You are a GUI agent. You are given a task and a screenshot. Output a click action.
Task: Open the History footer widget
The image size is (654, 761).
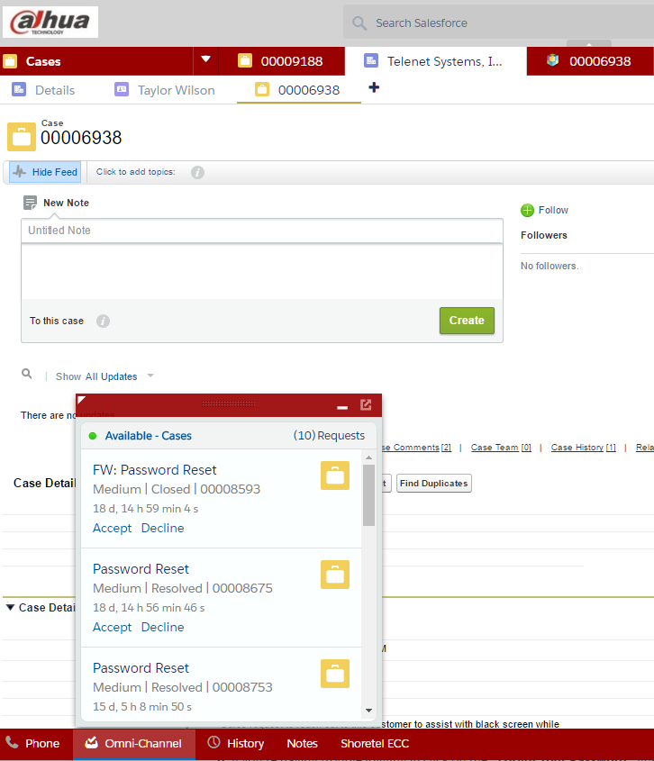coord(236,744)
